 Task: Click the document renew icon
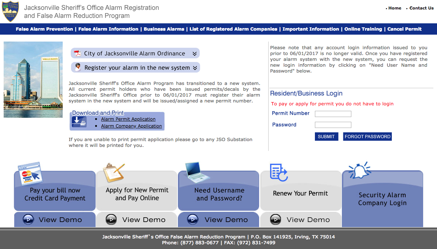[x=279, y=172]
